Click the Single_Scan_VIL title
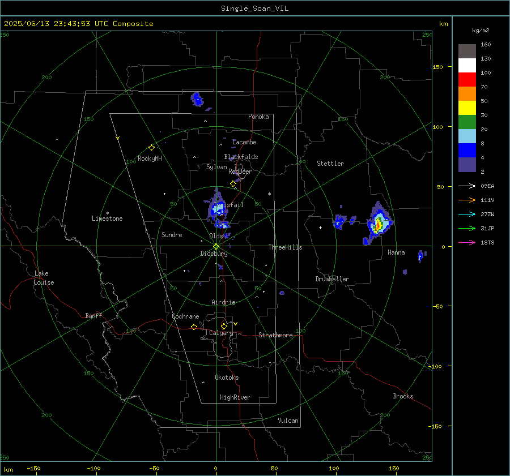The image size is (510, 476). tap(254, 8)
